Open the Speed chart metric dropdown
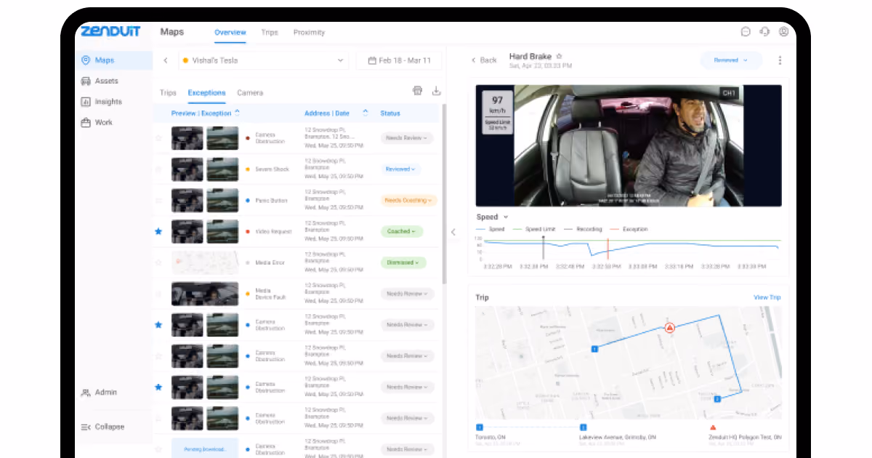This screenshot has height=458, width=872. [492, 217]
